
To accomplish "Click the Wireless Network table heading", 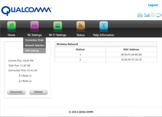I will point(67,44).
